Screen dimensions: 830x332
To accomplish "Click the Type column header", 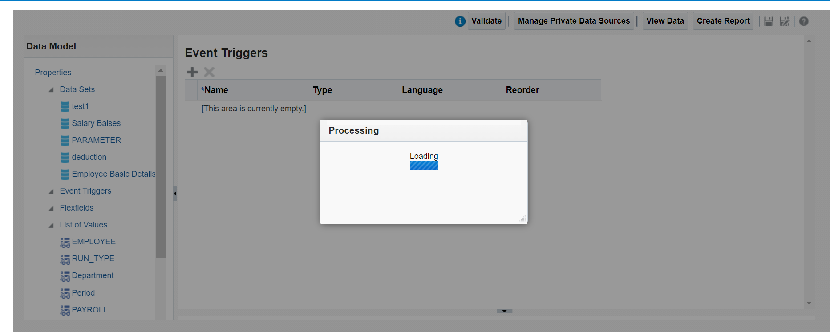I will pyautogui.click(x=353, y=90).
